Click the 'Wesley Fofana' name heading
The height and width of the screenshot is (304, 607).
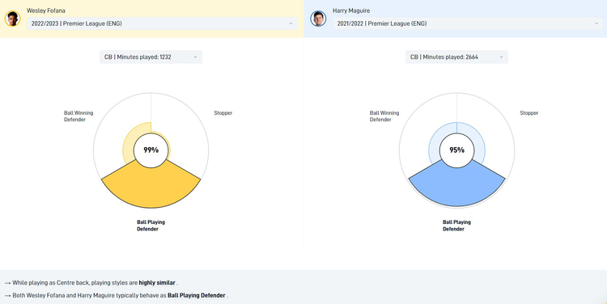[x=45, y=11]
